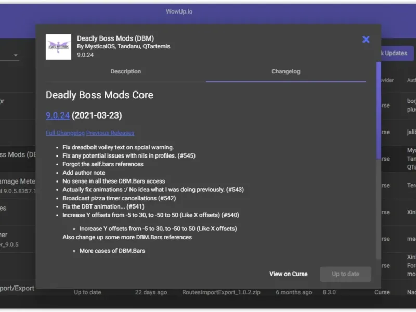Click the View on Curse button

point(289,274)
